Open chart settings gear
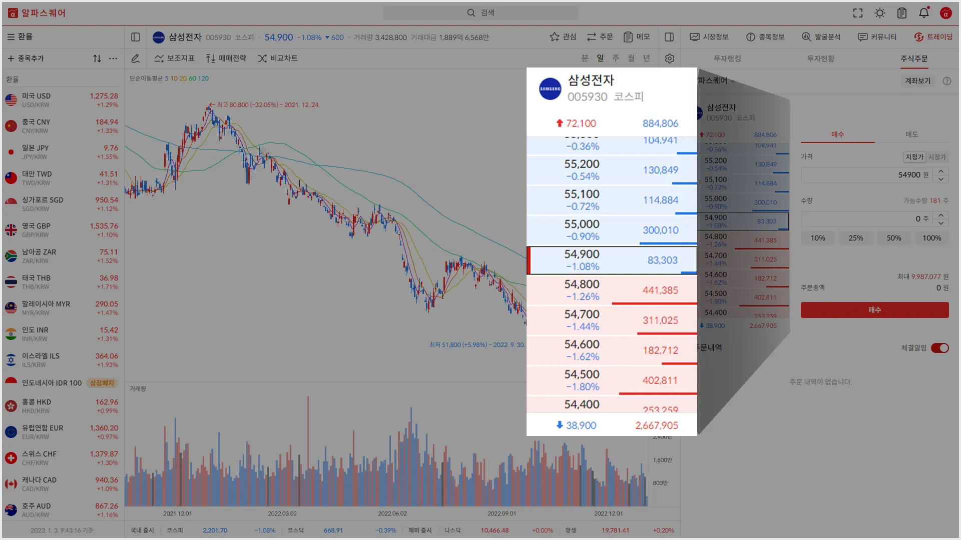The width and height of the screenshot is (961, 540). click(670, 58)
